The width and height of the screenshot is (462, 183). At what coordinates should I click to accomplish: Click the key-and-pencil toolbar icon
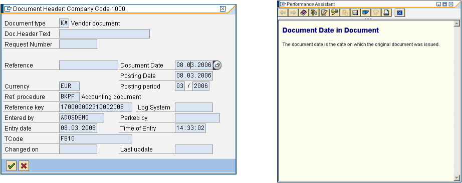pyautogui.click(x=334, y=12)
